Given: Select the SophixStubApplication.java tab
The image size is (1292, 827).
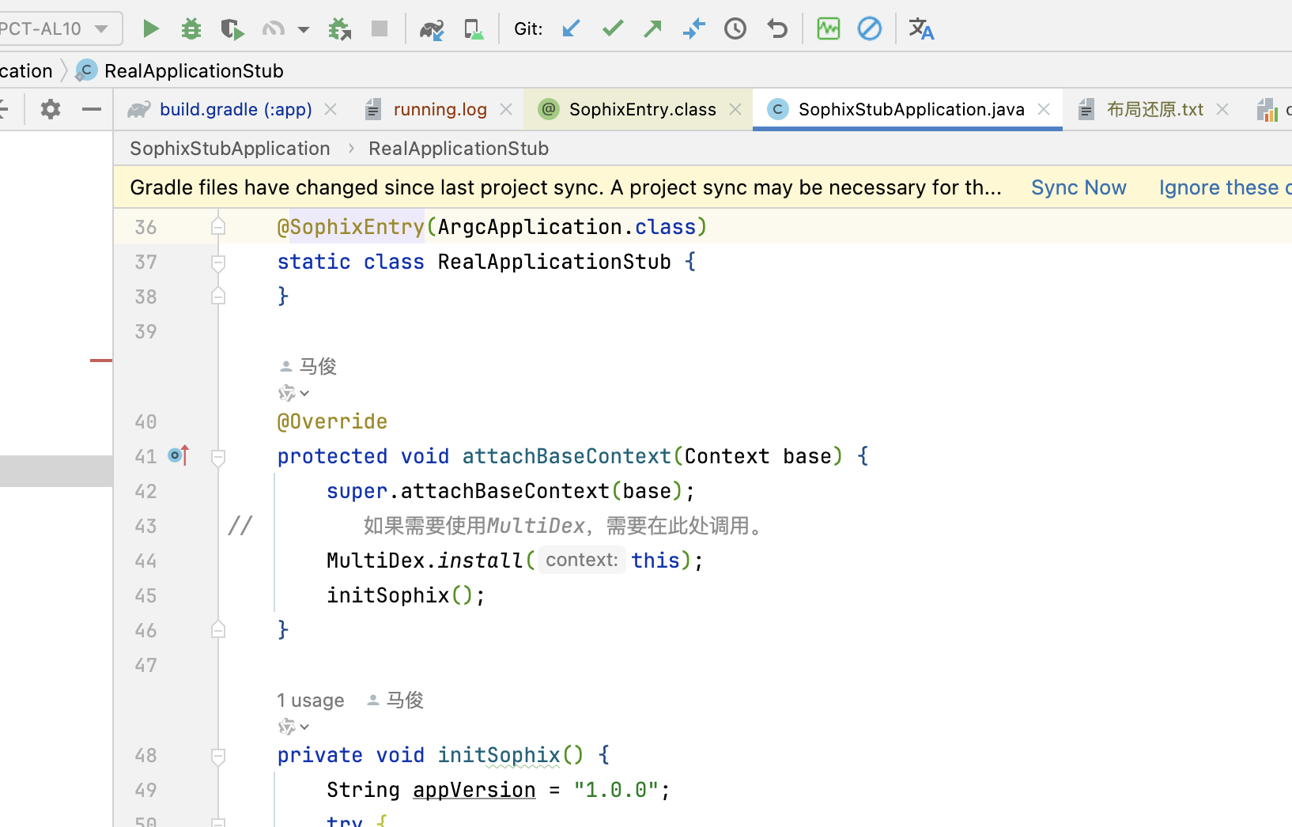Looking at the screenshot, I should click(x=911, y=109).
